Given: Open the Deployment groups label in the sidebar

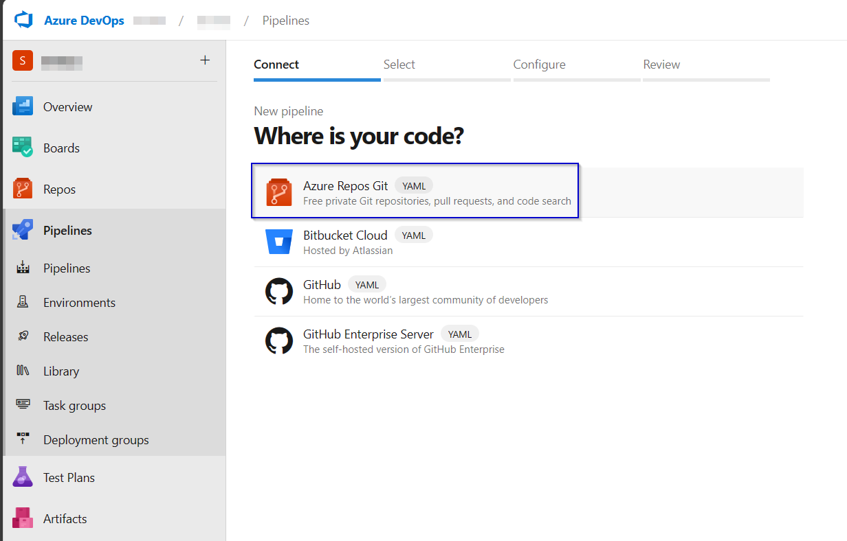Looking at the screenshot, I should point(96,440).
